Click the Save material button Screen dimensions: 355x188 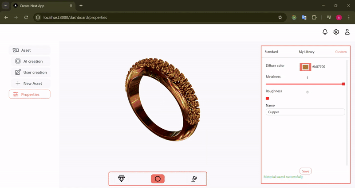click(x=305, y=171)
